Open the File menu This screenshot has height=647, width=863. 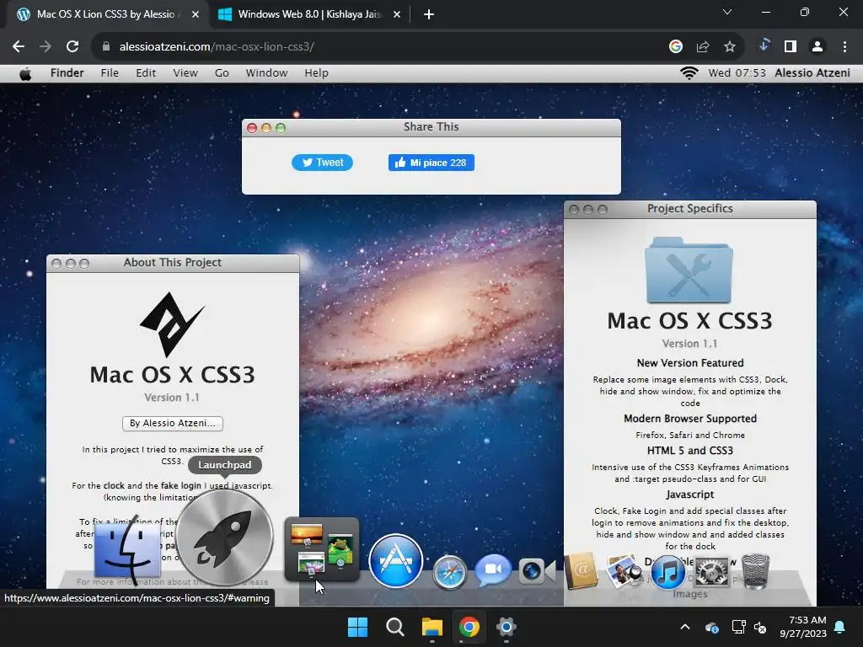(x=110, y=73)
